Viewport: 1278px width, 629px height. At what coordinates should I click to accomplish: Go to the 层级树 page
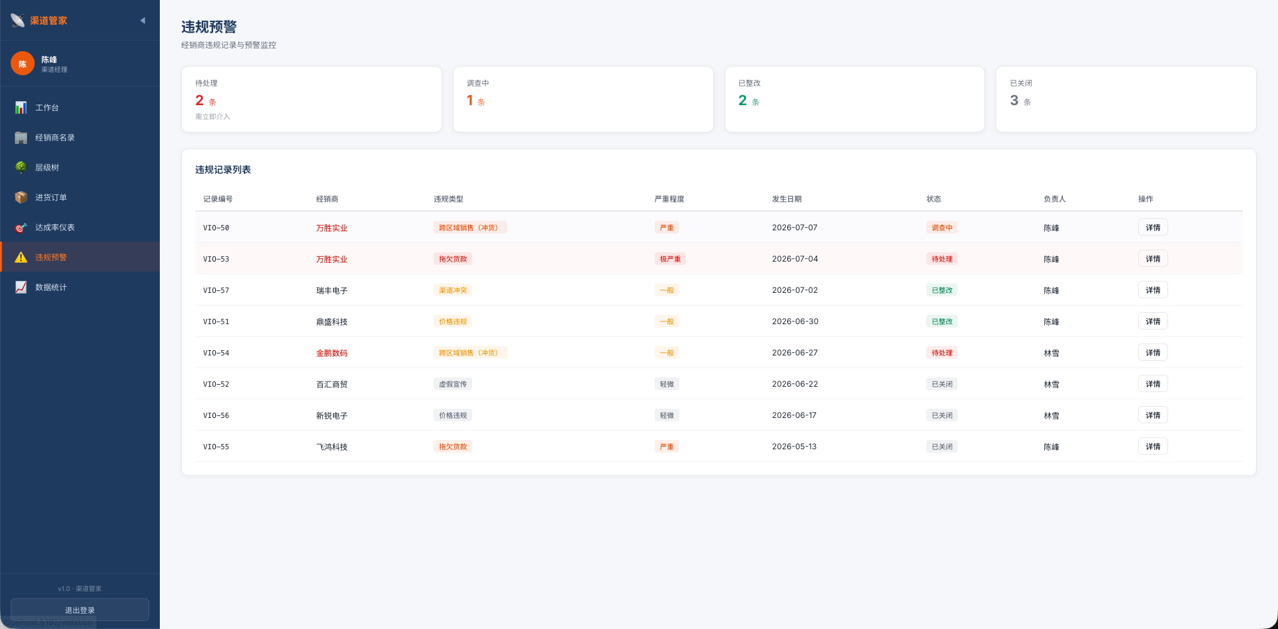(x=80, y=167)
